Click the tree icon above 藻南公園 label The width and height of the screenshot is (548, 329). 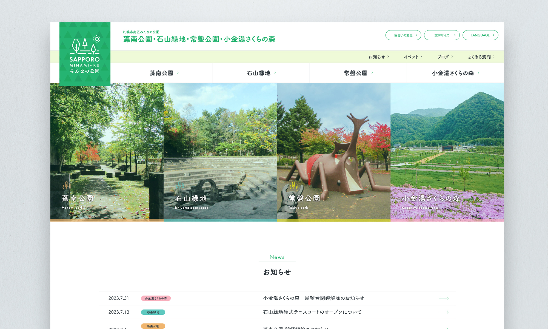click(67, 186)
